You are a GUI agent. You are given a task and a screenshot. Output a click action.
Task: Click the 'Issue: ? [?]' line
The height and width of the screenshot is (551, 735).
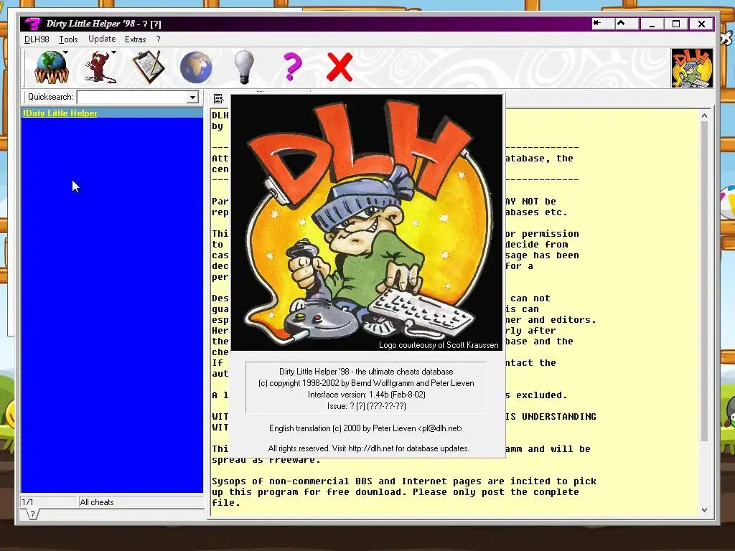click(367, 406)
